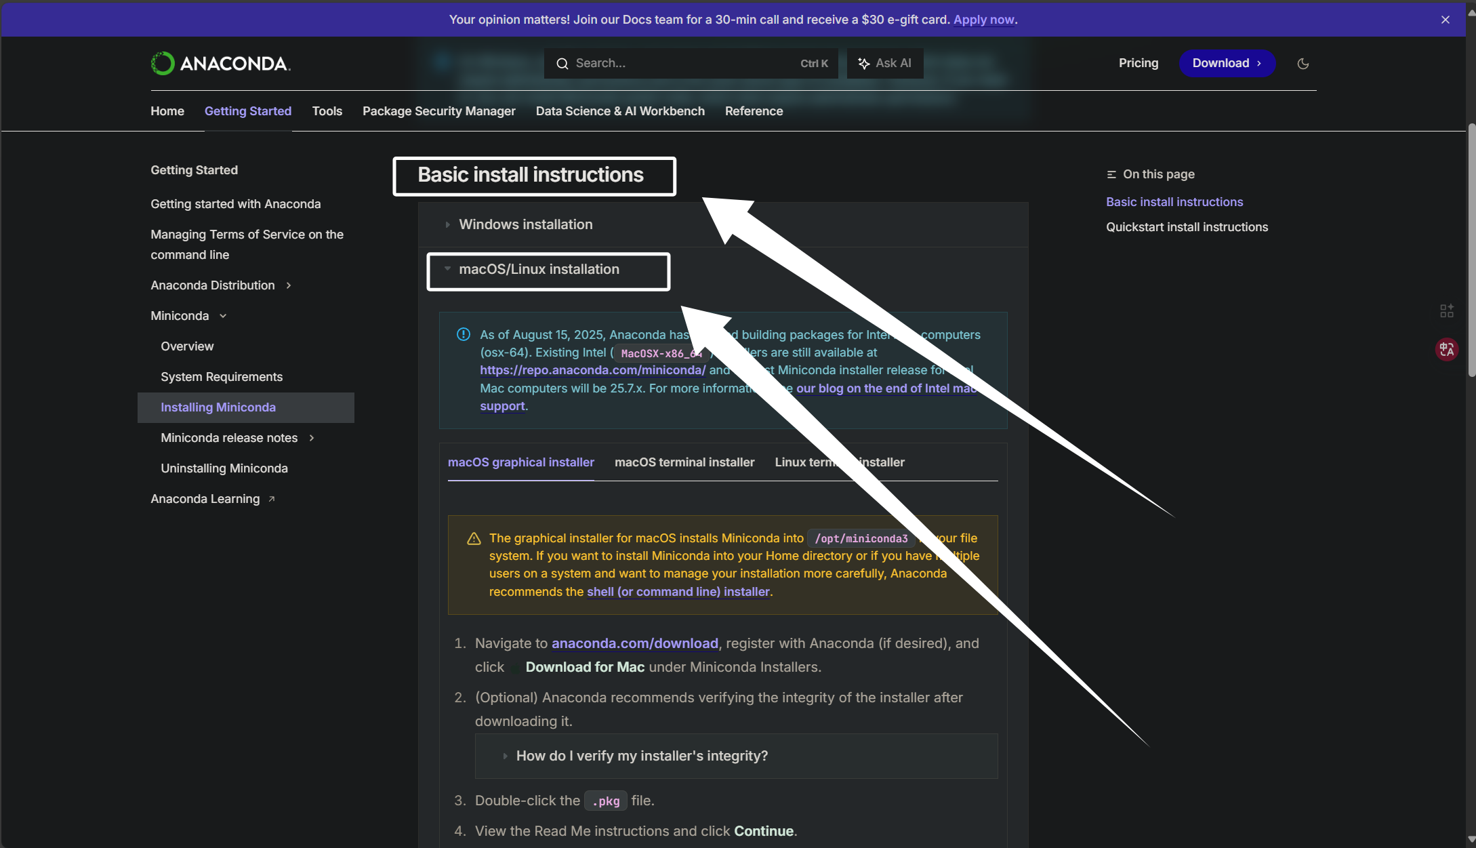The height and width of the screenshot is (848, 1476).
Task: Open repo.anaconda.com/miniconda link
Action: click(x=593, y=370)
